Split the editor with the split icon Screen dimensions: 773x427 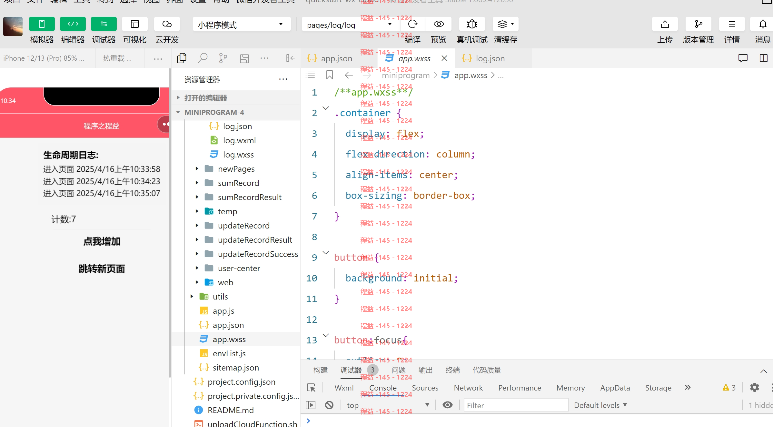tap(764, 58)
